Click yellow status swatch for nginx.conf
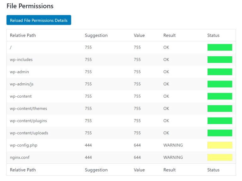 pos(220,157)
